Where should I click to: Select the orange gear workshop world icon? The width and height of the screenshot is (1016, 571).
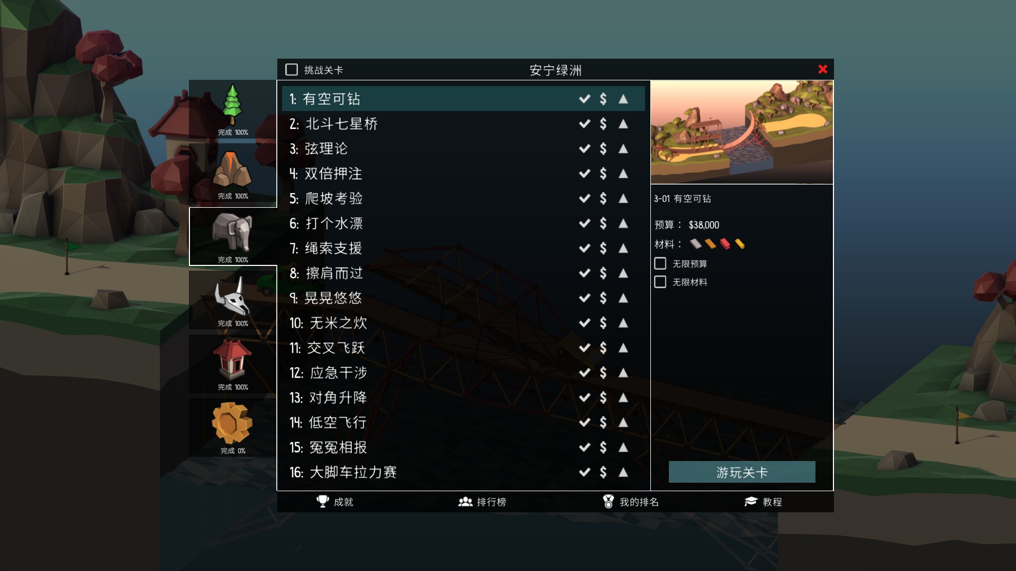coord(233,427)
